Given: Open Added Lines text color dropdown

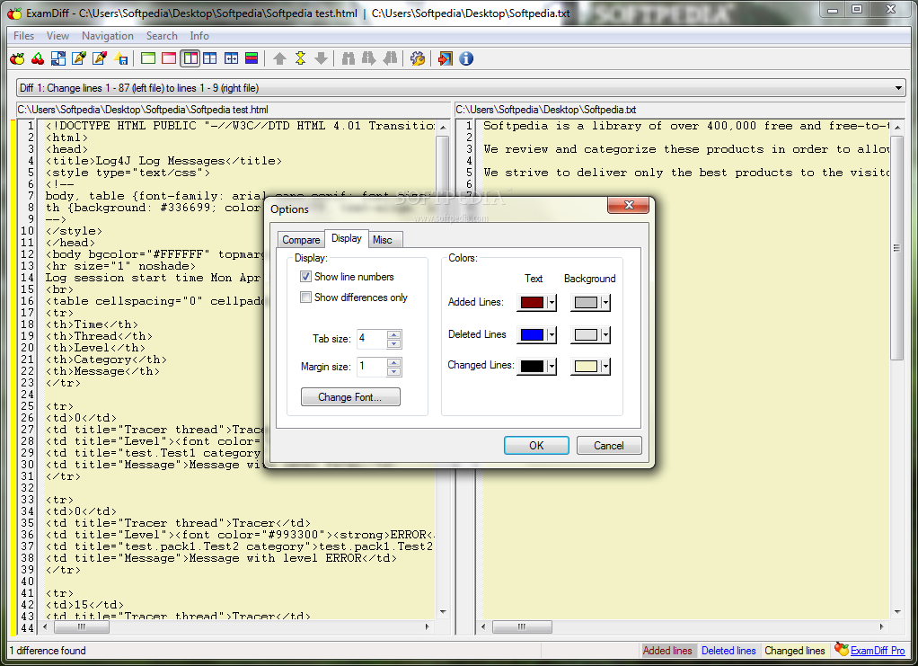Looking at the screenshot, I should click(x=551, y=303).
